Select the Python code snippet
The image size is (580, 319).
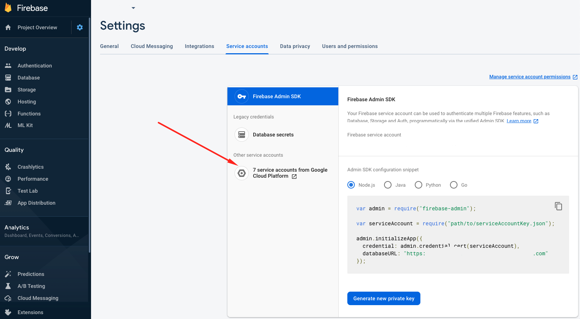(x=419, y=185)
